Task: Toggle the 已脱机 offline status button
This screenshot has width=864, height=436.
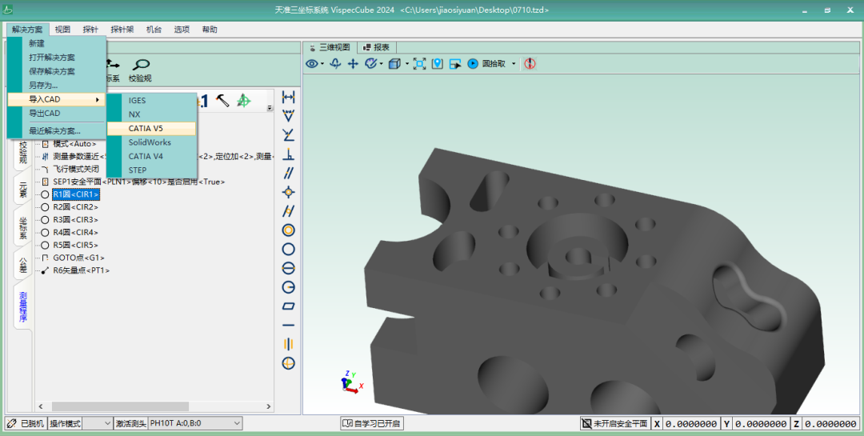Action: click(x=26, y=423)
